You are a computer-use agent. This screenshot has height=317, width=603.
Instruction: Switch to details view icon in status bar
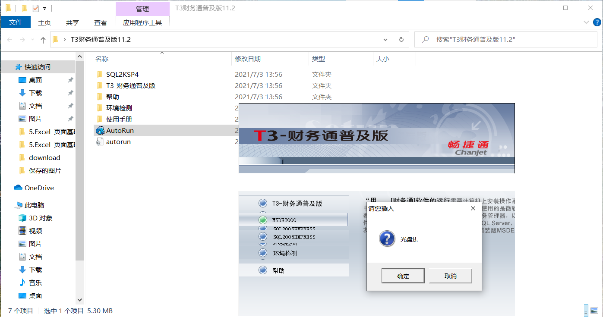tap(585, 310)
